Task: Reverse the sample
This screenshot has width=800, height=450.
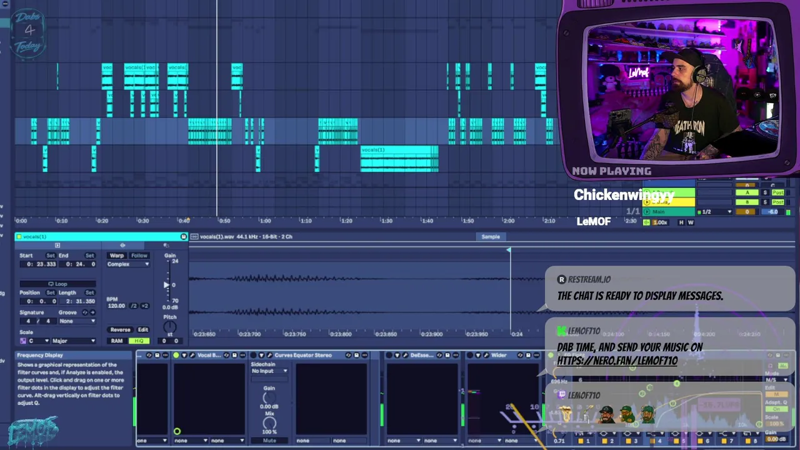Action: (x=120, y=330)
